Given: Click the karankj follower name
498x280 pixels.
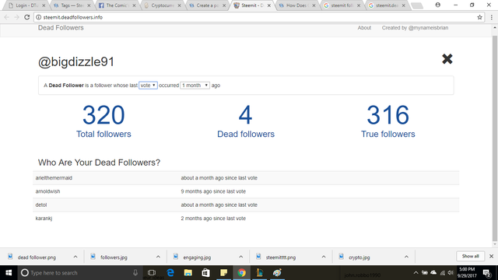Looking at the screenshot, I should [x=44, y=219].
